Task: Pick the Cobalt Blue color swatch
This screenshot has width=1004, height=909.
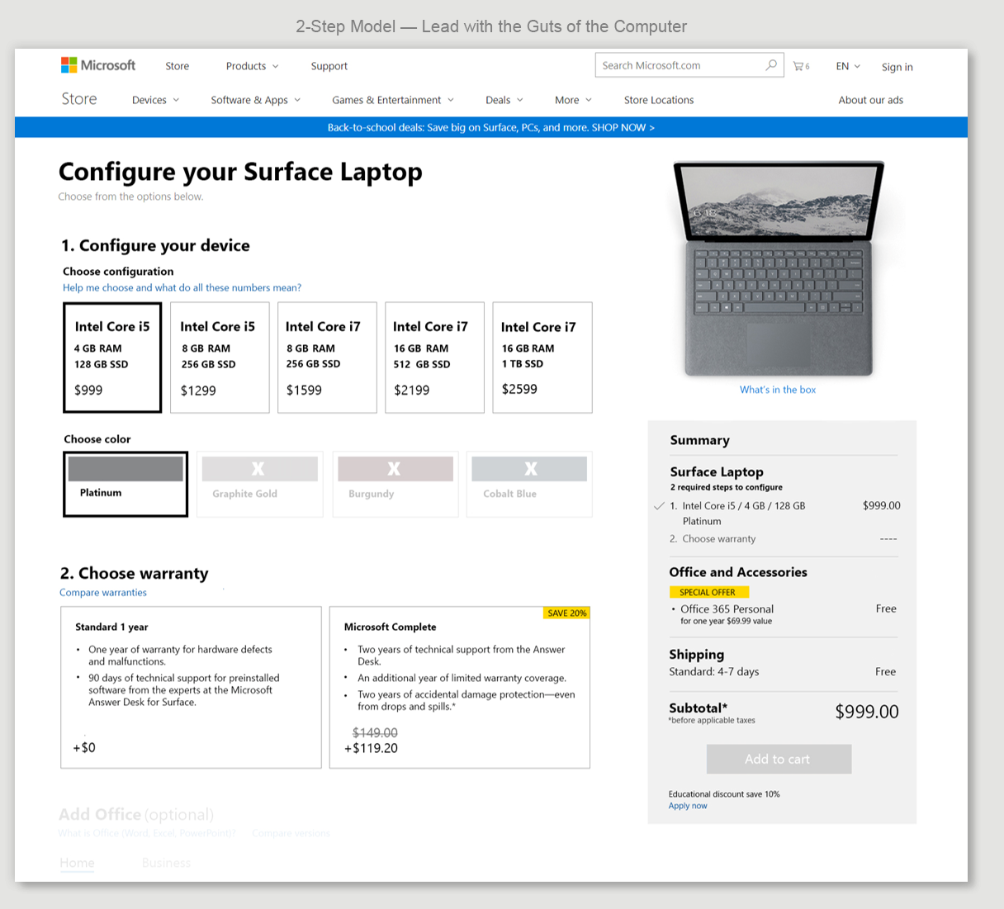Action: tap(529, 484)
